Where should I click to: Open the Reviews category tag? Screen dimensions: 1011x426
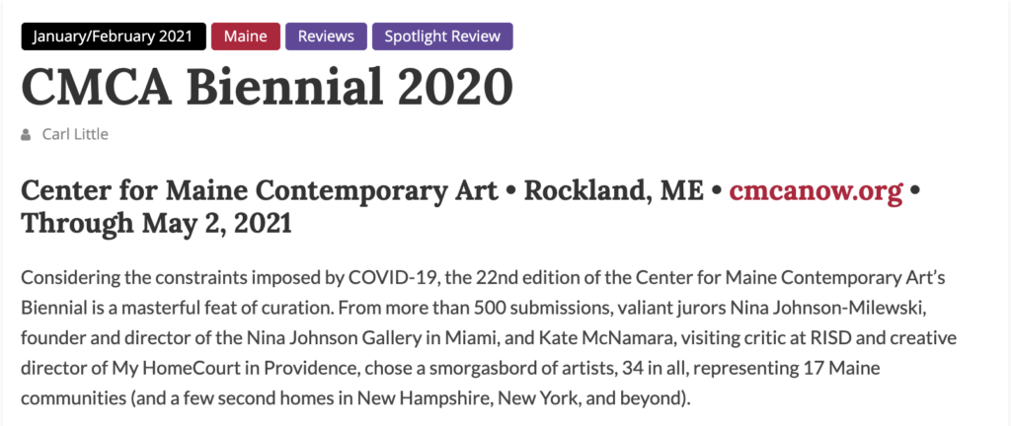tap(326, 36)
